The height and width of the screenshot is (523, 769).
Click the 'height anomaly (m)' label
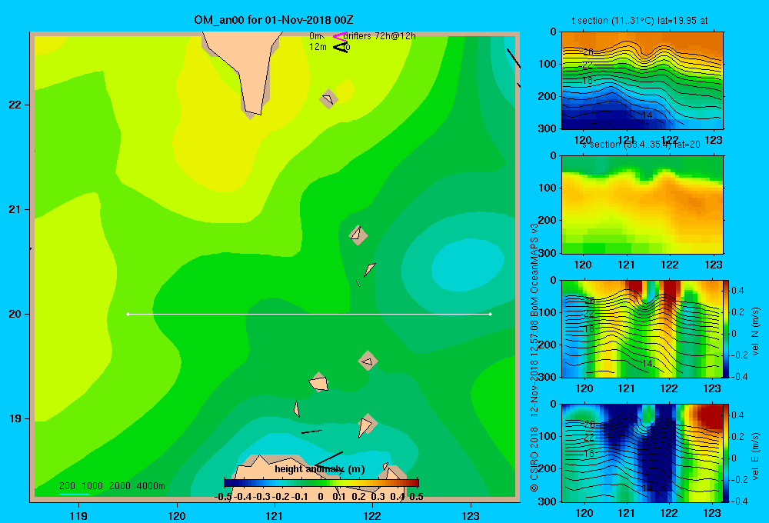320,469
